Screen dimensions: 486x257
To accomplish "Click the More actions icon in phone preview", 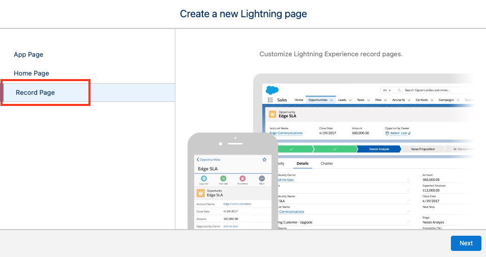I will point(262,178).
